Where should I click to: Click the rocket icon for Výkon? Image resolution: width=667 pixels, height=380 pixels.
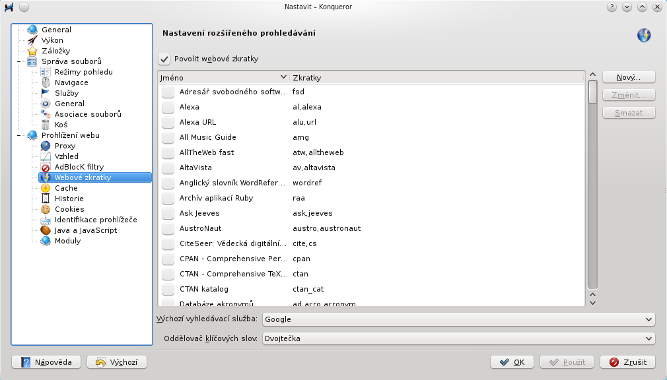click(x=32, y=40)
